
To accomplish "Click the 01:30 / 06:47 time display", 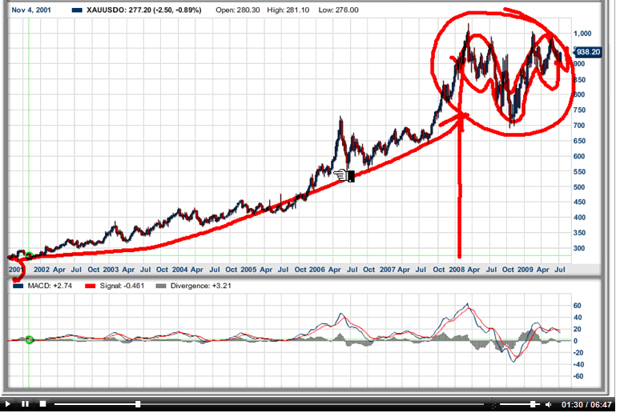I will (586, 404).
